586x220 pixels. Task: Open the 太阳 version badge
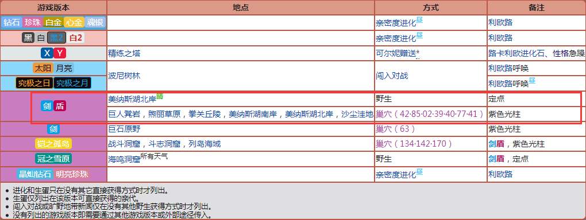click(43, 68)
